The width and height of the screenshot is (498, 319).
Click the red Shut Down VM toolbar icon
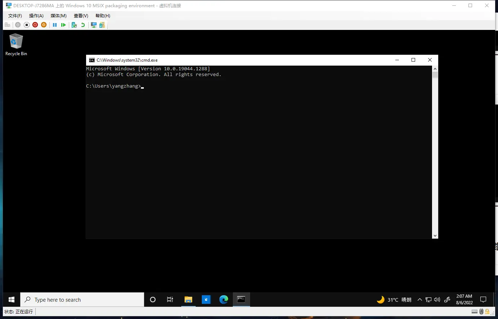(35, 25)
